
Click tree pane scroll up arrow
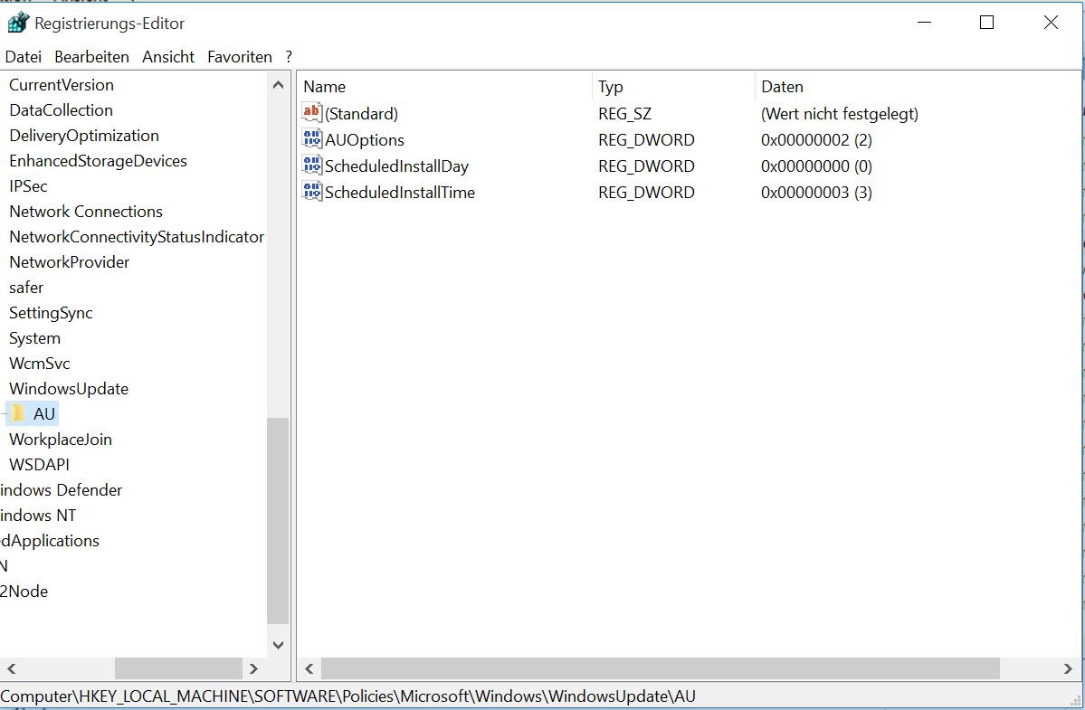pos(278,85)
